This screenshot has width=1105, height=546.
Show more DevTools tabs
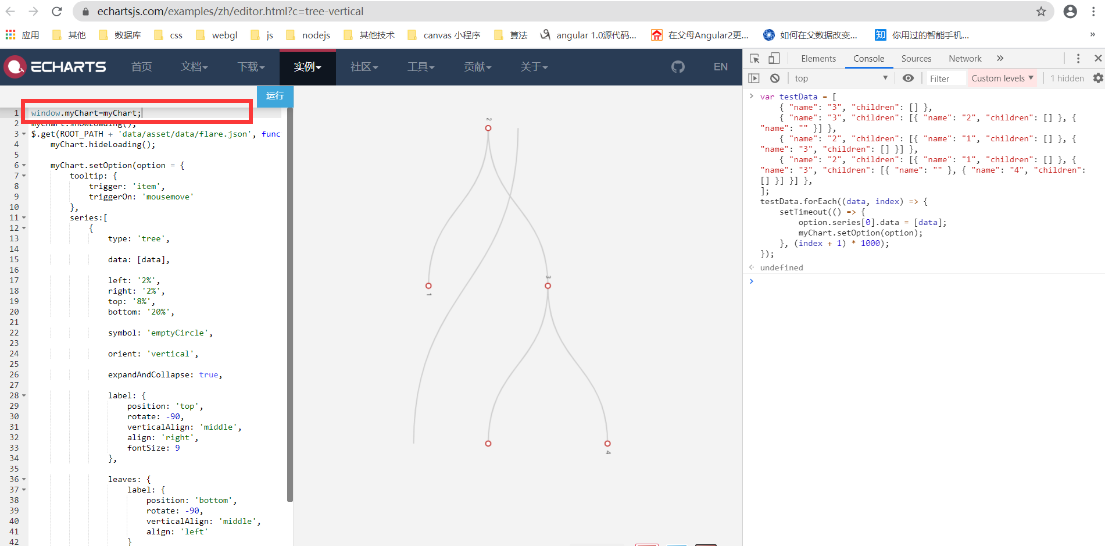[x=1000, y=58]
